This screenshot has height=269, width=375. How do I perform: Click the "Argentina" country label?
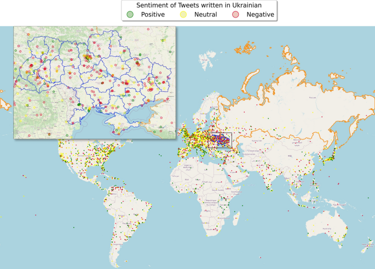(118, 244)
